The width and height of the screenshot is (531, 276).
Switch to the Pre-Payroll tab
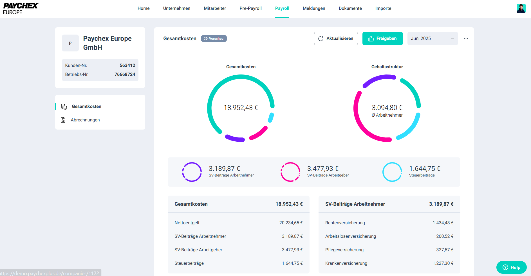coord(250,8)
